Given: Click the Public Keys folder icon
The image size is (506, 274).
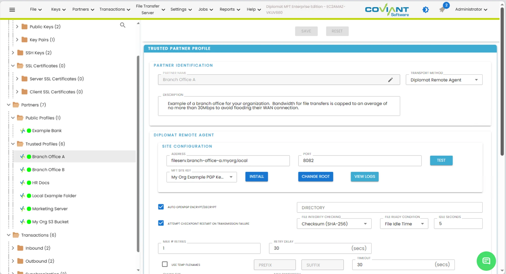Looking at the screenshot, I should [x=25, y=27].
